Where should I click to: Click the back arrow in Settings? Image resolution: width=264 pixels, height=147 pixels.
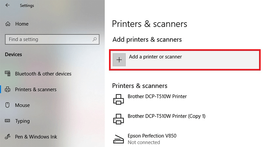point(8,5)
